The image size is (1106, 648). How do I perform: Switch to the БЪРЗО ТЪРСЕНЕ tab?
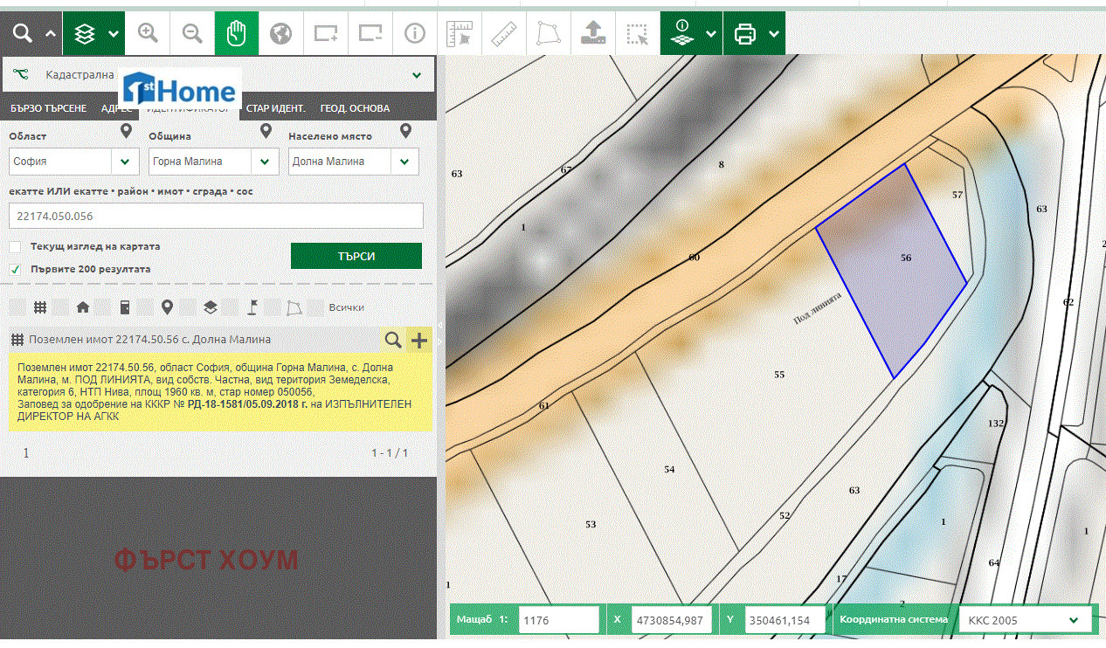tap(48, 108)
